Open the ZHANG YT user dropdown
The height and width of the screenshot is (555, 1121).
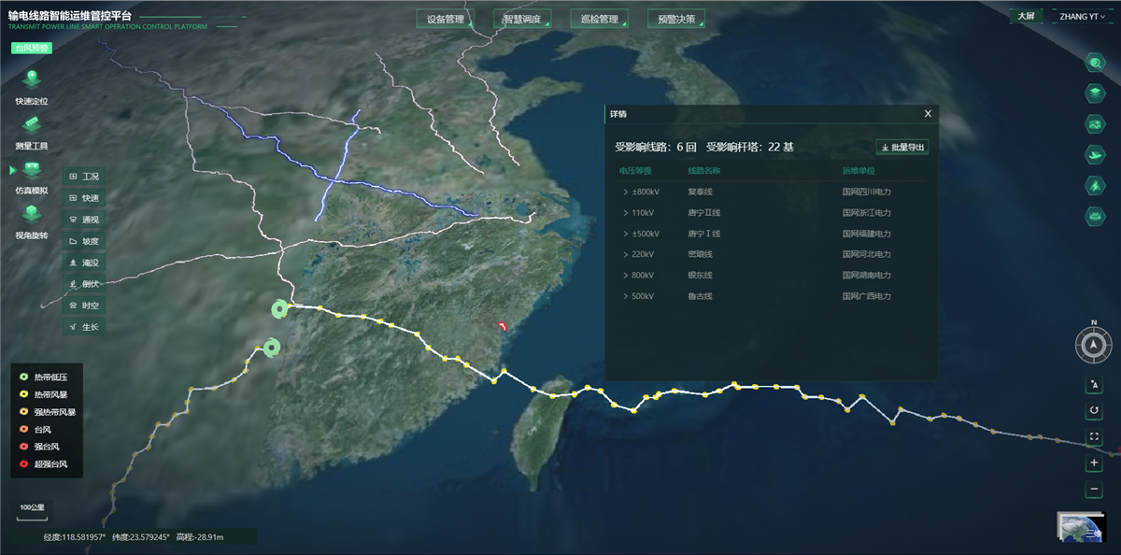(1085, 17)
